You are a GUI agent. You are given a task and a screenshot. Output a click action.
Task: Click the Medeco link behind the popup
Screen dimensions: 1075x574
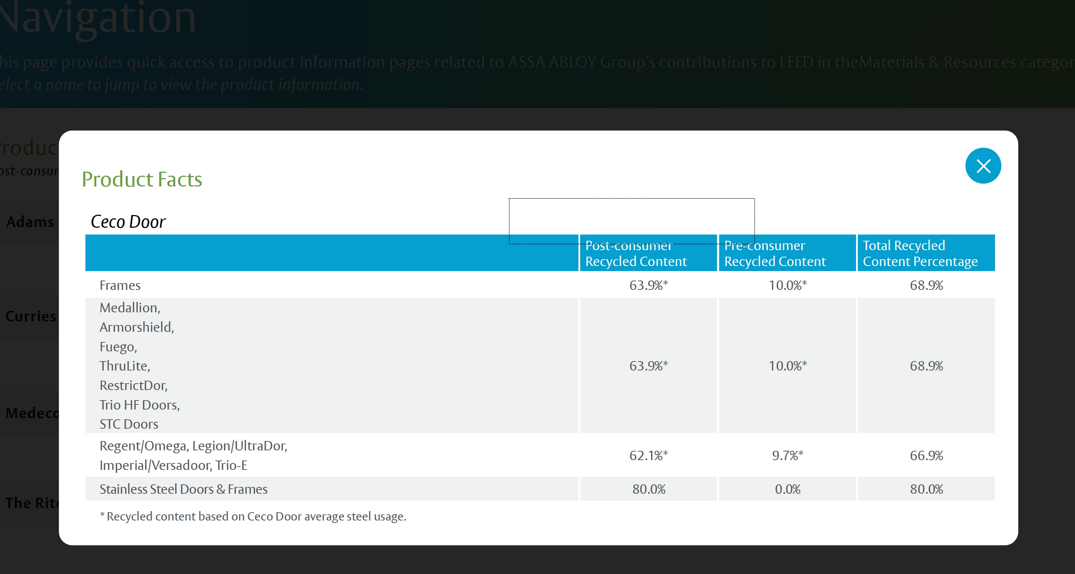(31, 413)
